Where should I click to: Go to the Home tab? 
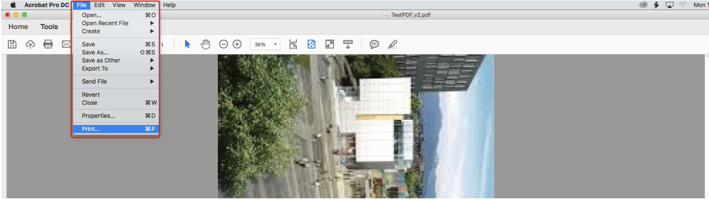18,27
